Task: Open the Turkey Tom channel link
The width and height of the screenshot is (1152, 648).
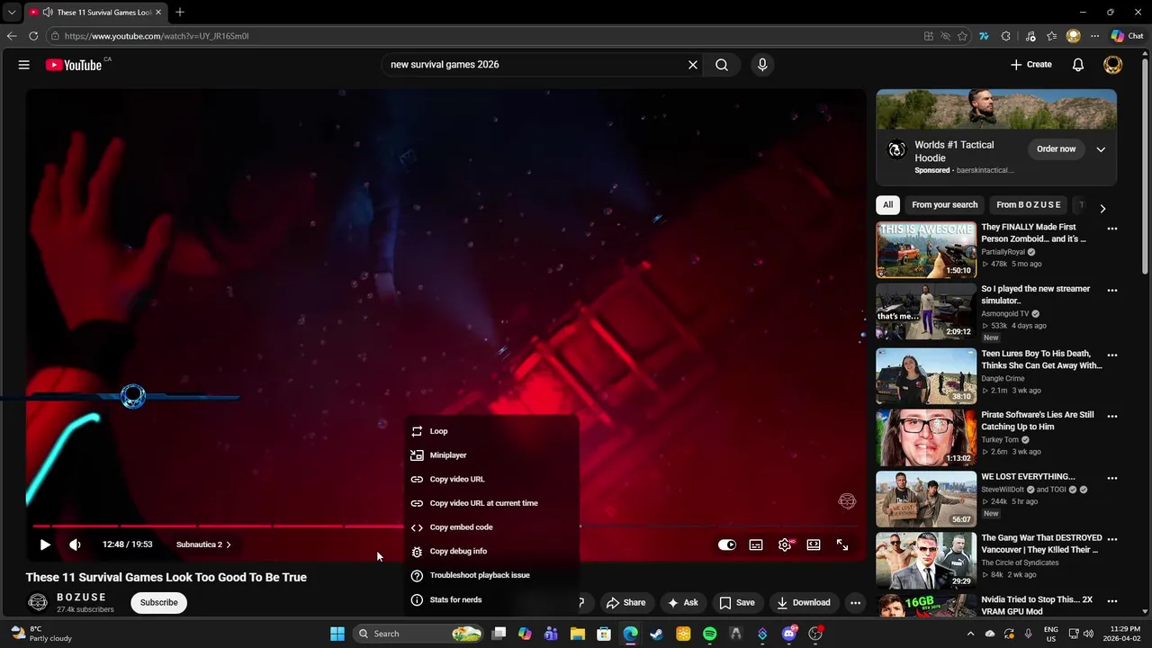Action: (1001, 440)
